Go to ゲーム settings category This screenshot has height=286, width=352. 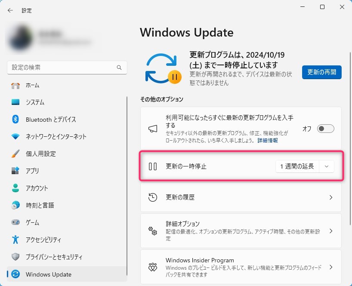pos(32,222)
